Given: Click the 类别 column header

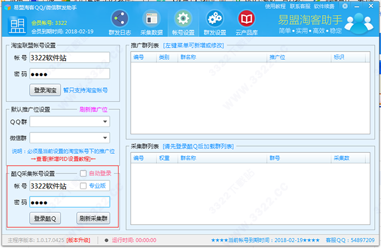Looking at the screenshot, I should click(x=167, y=57).
